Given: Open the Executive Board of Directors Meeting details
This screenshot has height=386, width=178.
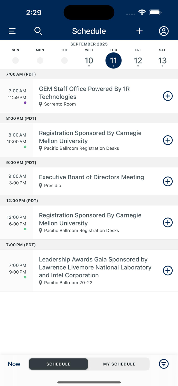Looking at the screenshot, I should 91,177.
